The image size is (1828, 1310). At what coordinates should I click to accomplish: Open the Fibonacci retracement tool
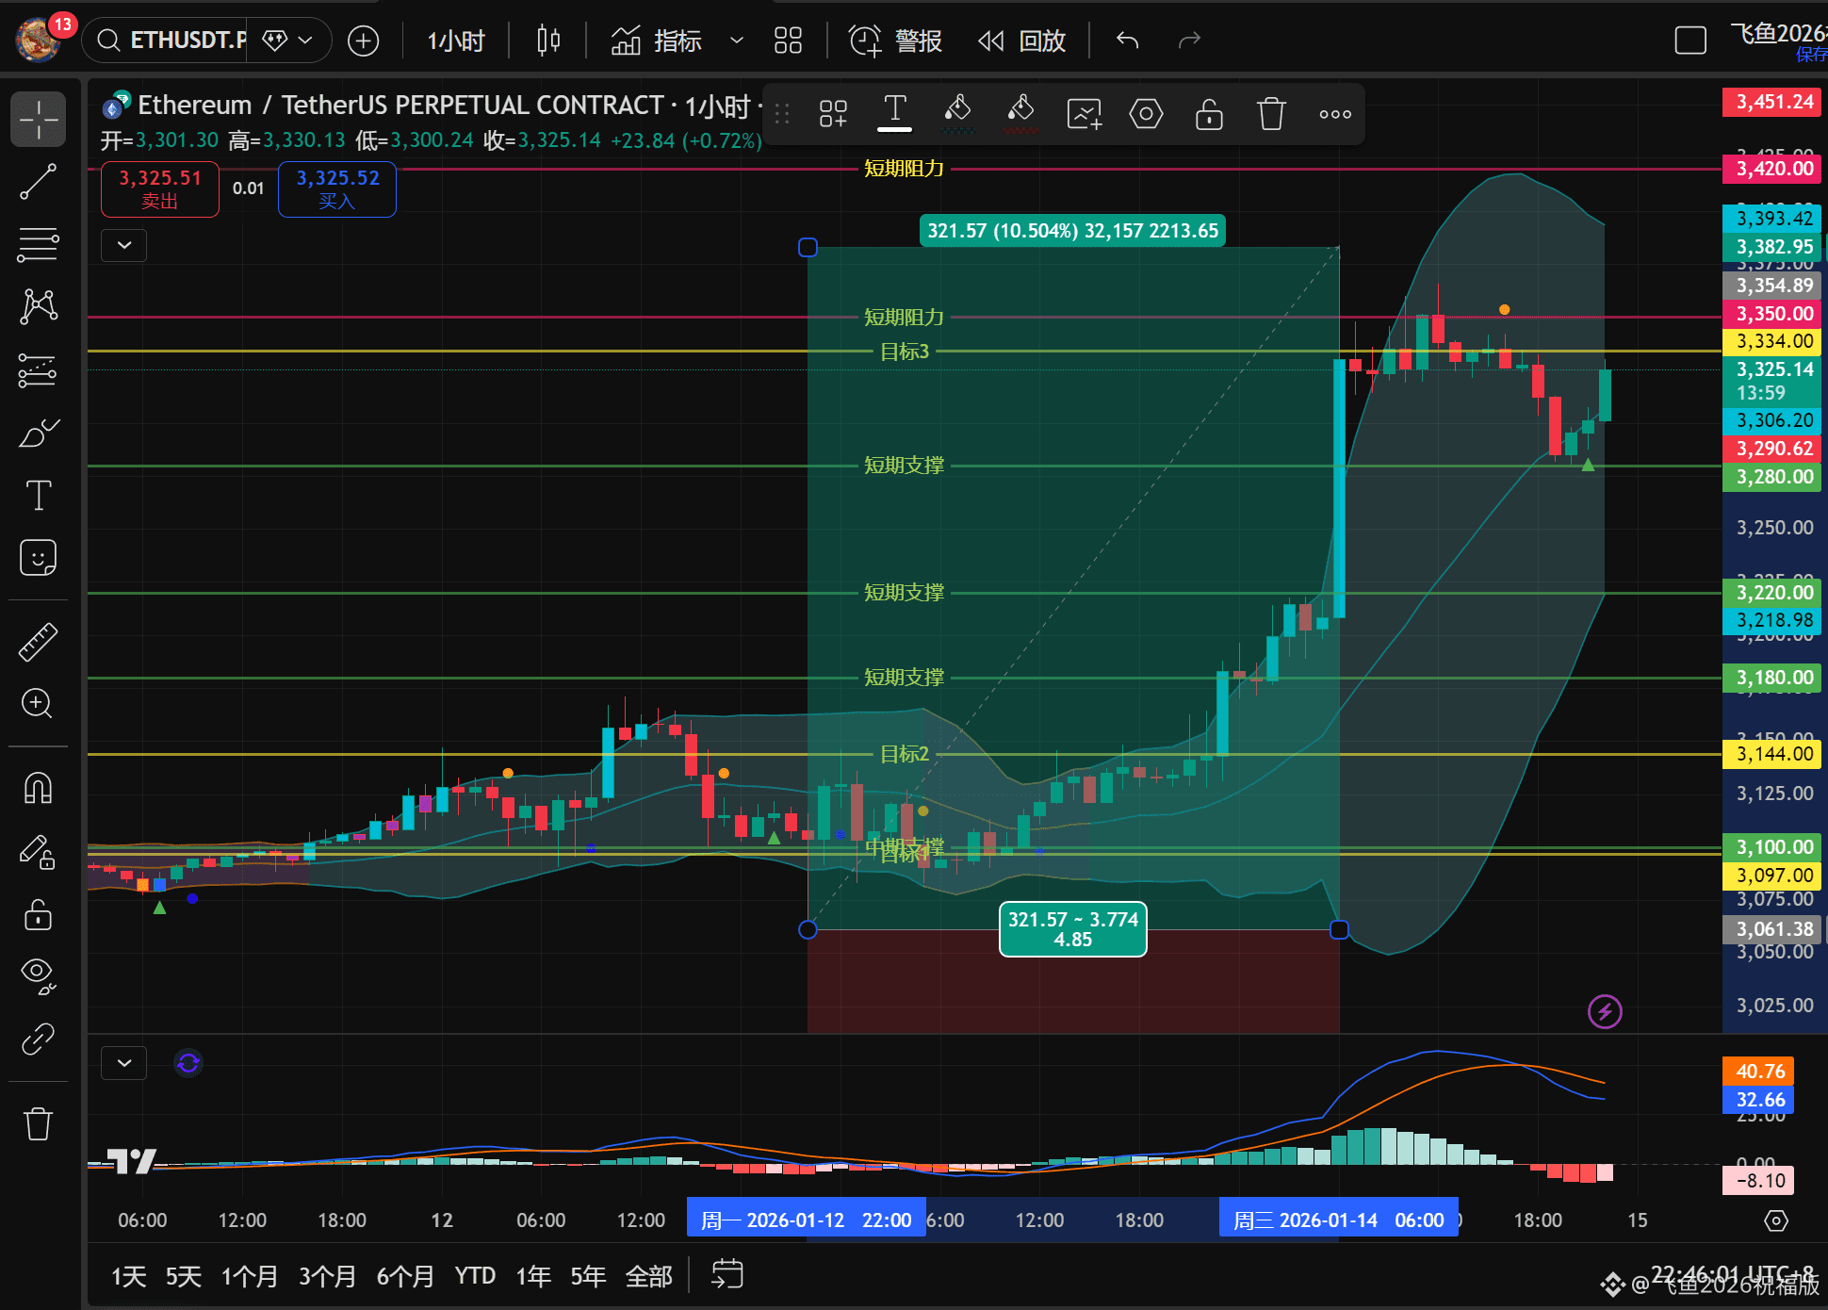[38, 244]
